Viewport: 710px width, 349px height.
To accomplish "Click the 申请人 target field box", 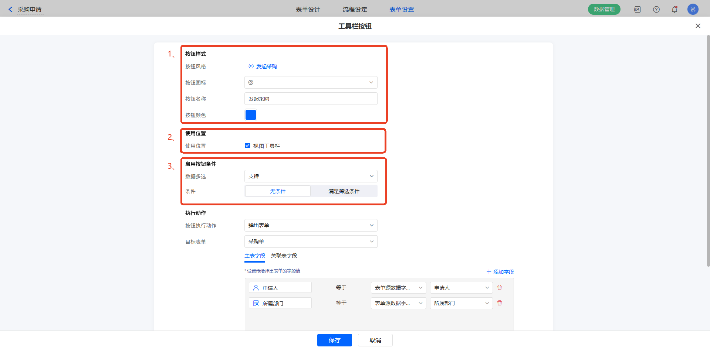I will click(280, 287).
